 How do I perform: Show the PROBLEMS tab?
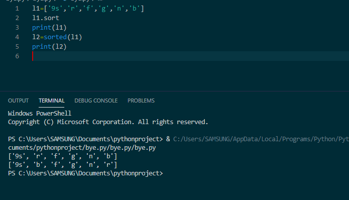(x=141, y=101)
